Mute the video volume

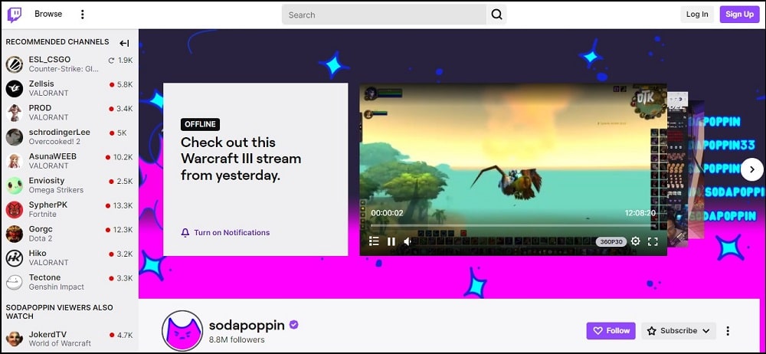408,241
